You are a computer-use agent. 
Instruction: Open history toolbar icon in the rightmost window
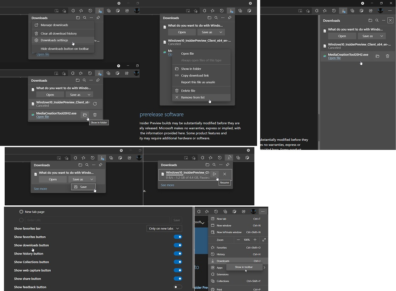point(334,11)
